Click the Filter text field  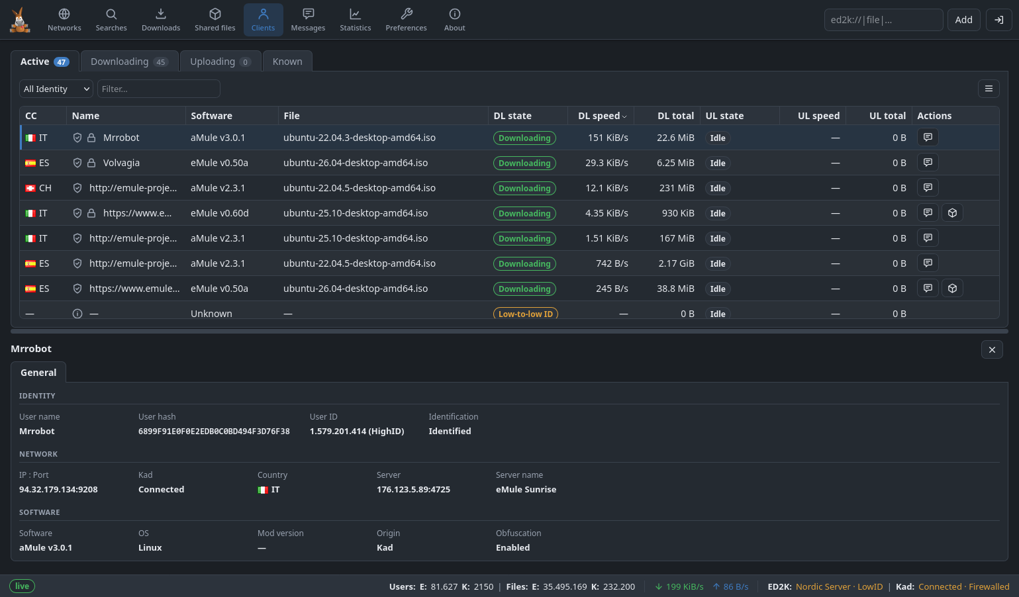[158, 89]
